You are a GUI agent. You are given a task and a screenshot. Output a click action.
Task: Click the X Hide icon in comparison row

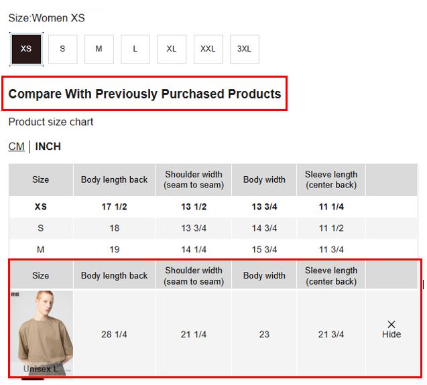(x=391, y=328)
